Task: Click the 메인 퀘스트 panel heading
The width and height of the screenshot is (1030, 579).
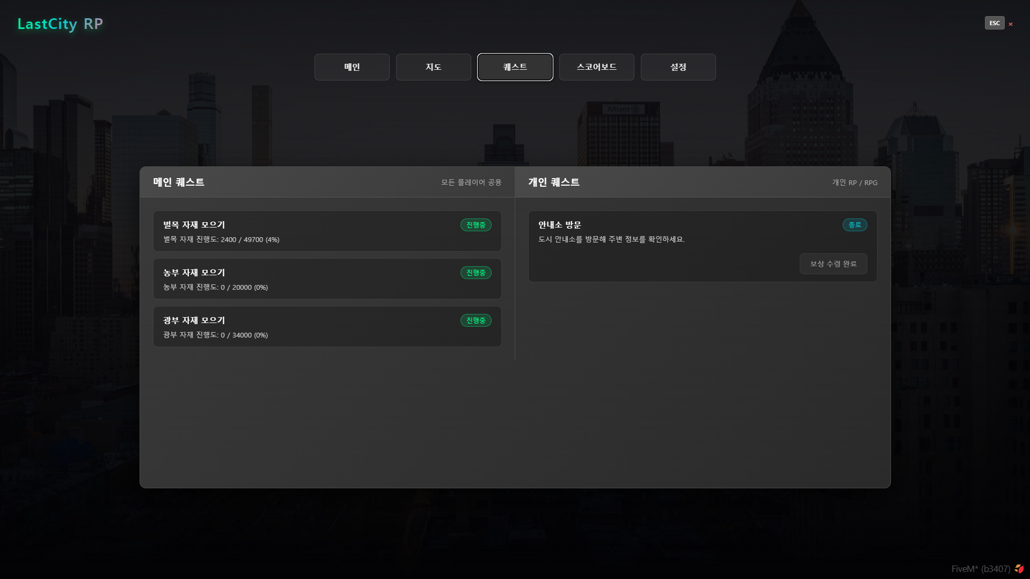Action: [179, 182]
